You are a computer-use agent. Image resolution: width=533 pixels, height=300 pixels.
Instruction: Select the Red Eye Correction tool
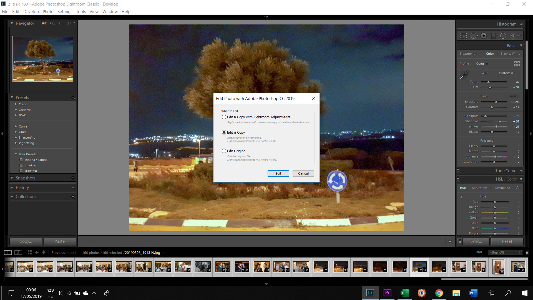pos(484,36)
